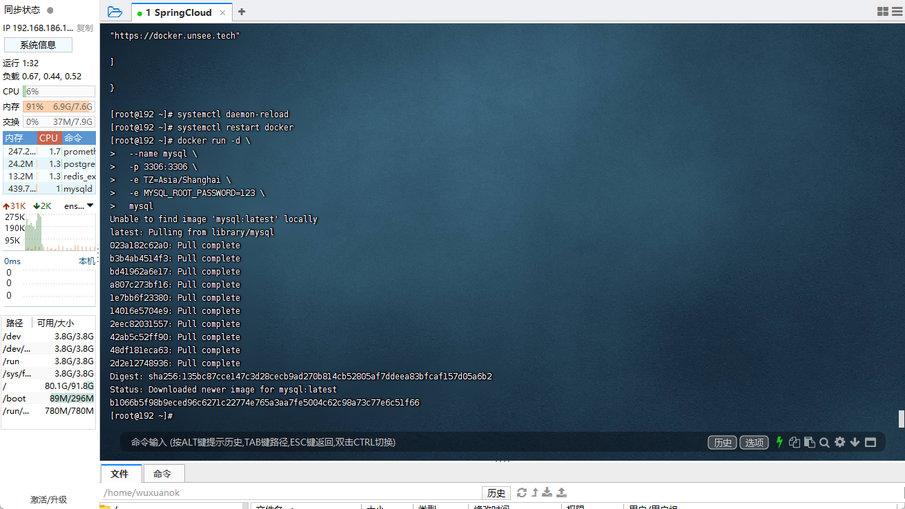Select the /dev disk row
The image size is (905, 509).
[x=48, y=337]
